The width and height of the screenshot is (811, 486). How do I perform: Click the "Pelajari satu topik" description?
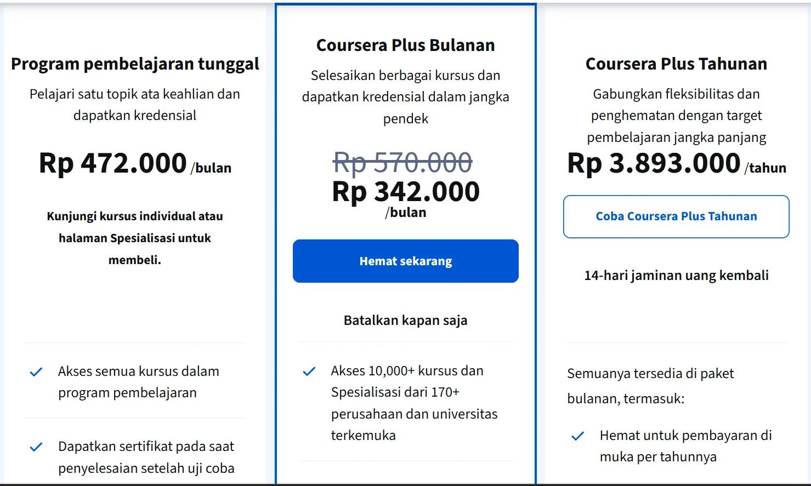coord(135,105)
